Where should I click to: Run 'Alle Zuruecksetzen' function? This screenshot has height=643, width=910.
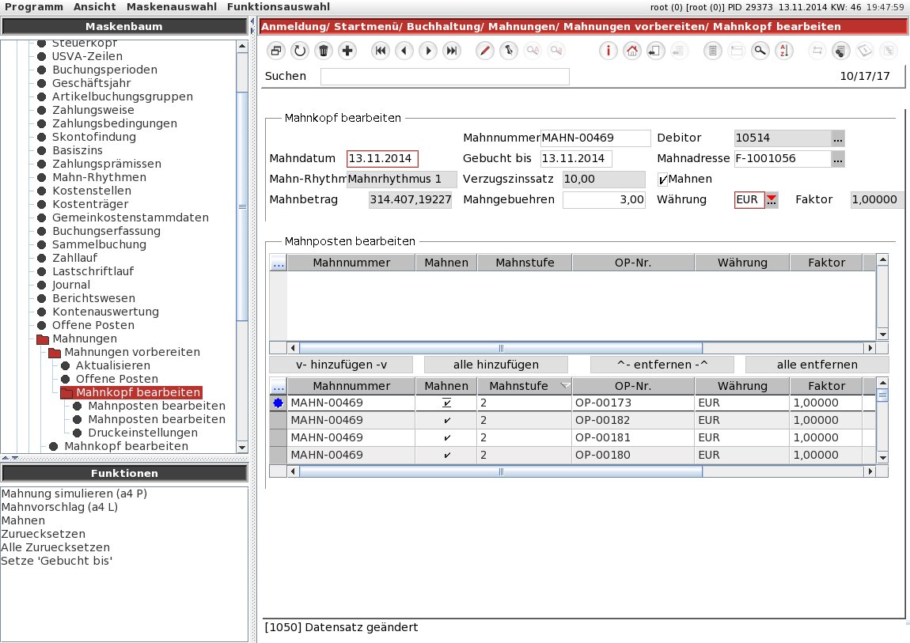(55, 547)
